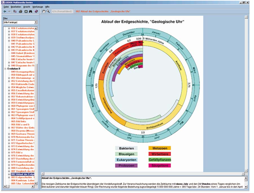Click the back navigation arrow in toolbar
The image size is (254, 193).
pos(5,11)
